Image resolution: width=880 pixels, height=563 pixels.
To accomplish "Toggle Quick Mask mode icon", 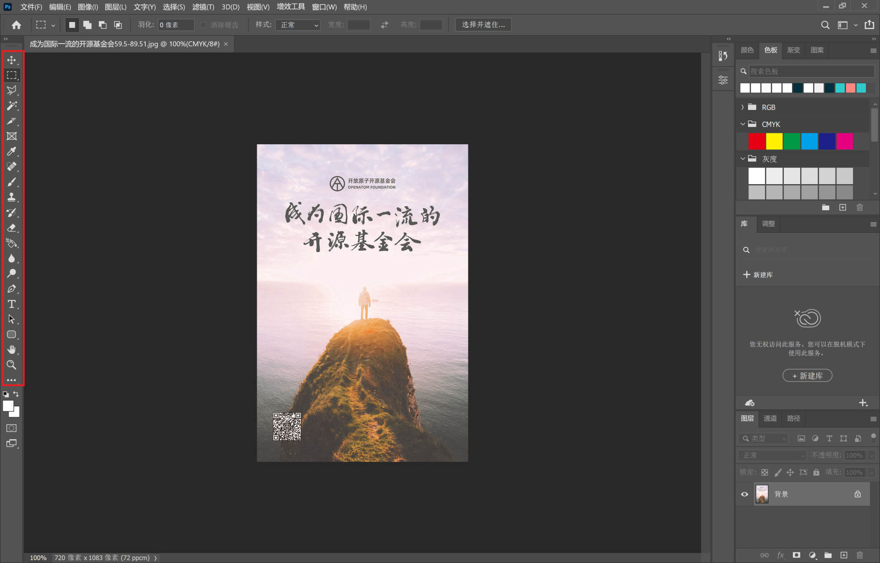I will tap(11, 428).
